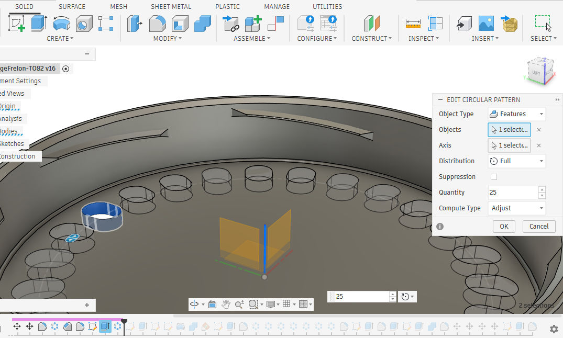This screenshot has height=338, width=563.
Task: Open the Object Type Features dropdown
Action: (516, 114)
